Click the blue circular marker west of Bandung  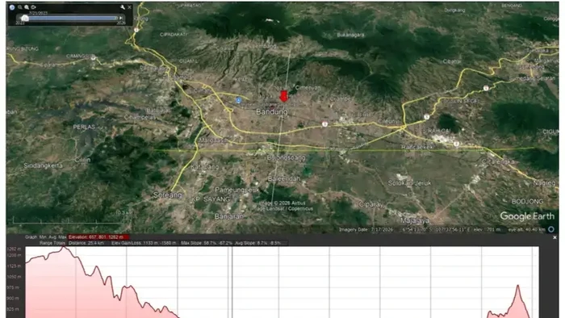click(239, 100)
